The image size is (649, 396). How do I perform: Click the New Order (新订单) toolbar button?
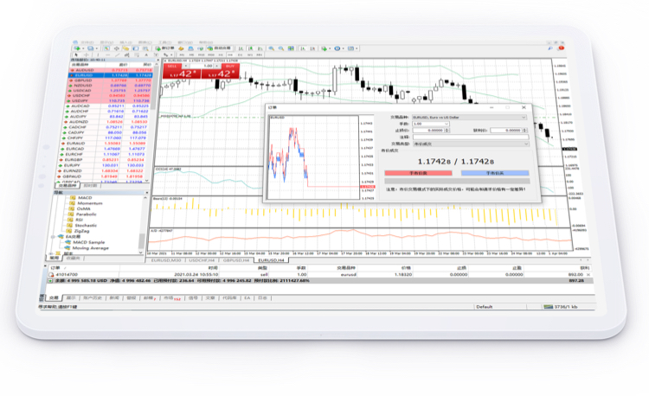coord(165,48)
